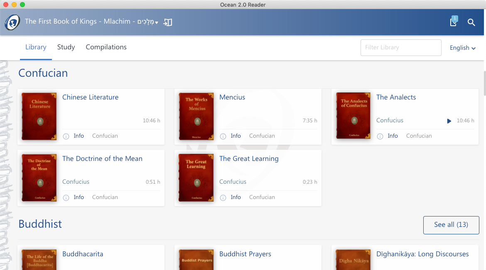Open Dīghanikāya: Long Discourses title
Image resolution: width=486 pixels, height=270 pixels.
click(x=422, y=254)
